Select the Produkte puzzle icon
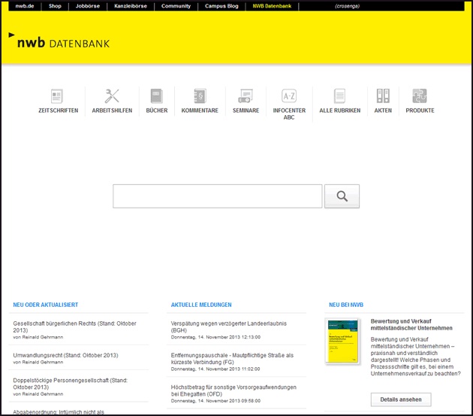Screen dimensions: 473x416 click(420, 96)
